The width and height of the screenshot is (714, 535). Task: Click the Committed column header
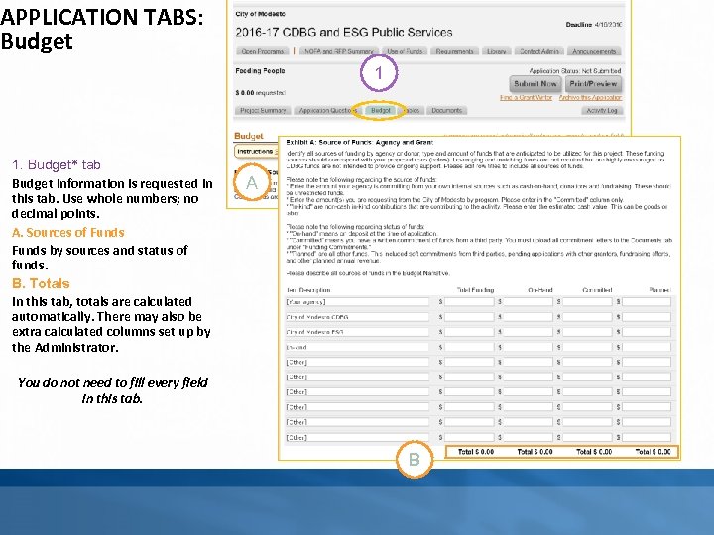click(x=597, y=290)
